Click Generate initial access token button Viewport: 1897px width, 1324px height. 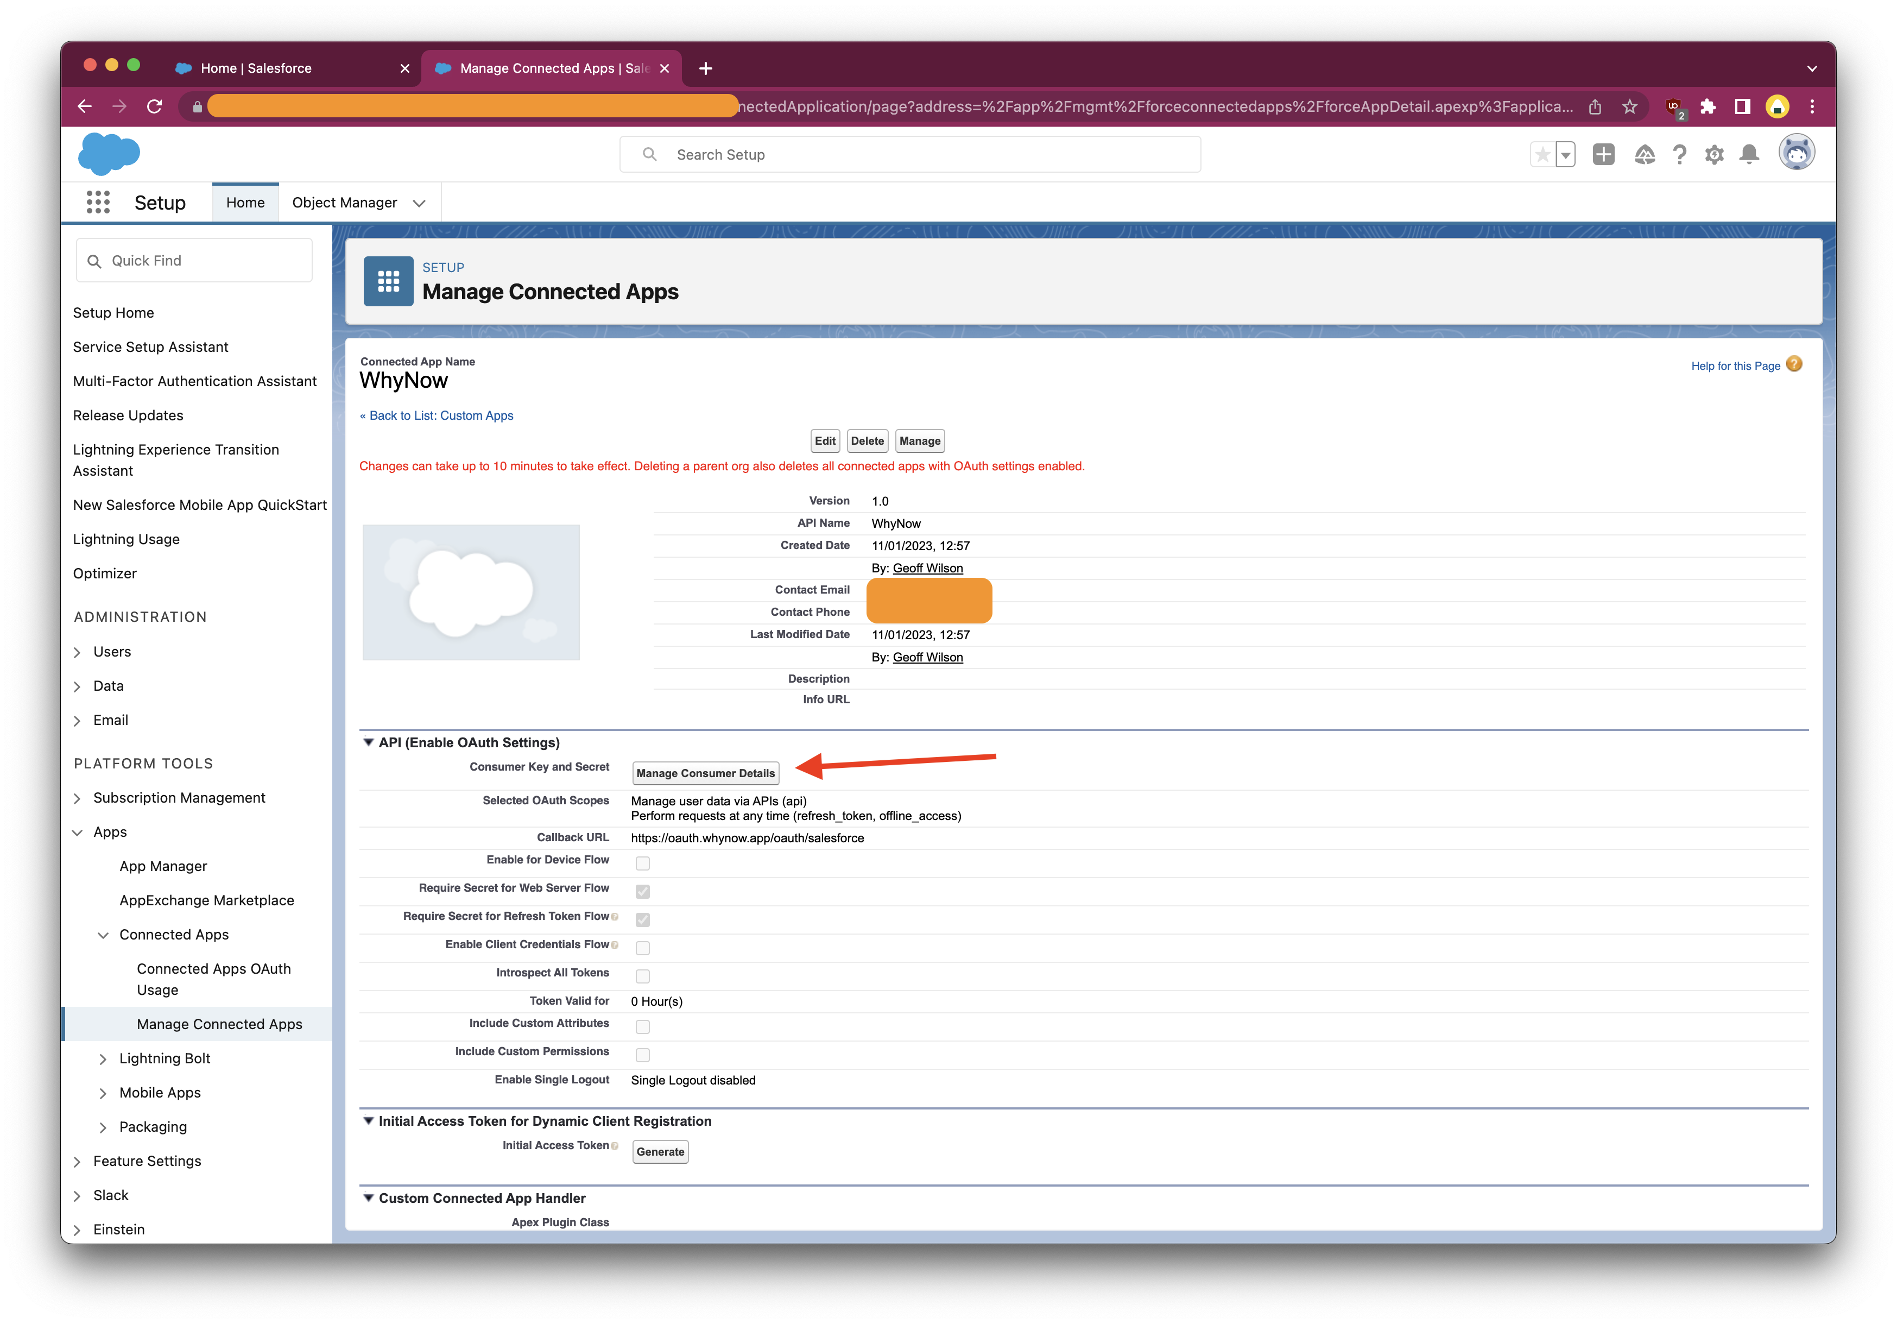click(x=660, y=1152)
